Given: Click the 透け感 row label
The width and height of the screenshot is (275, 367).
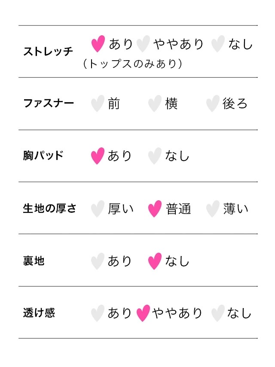Looking at the screenshot, I should pyautogui.click(x=39, y=313).
